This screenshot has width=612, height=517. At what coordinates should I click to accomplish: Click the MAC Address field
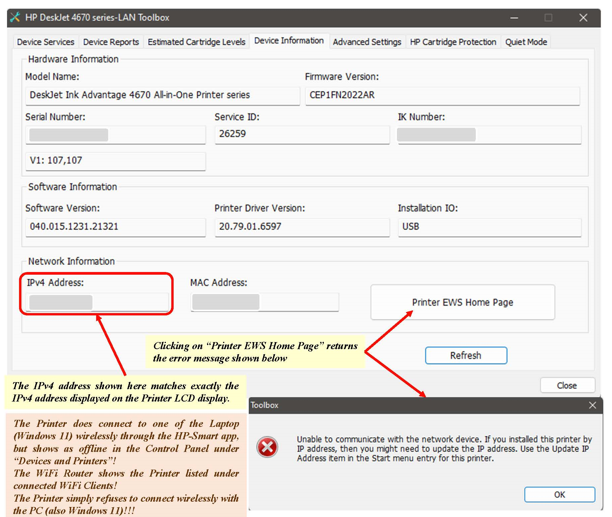coord(265,302)
